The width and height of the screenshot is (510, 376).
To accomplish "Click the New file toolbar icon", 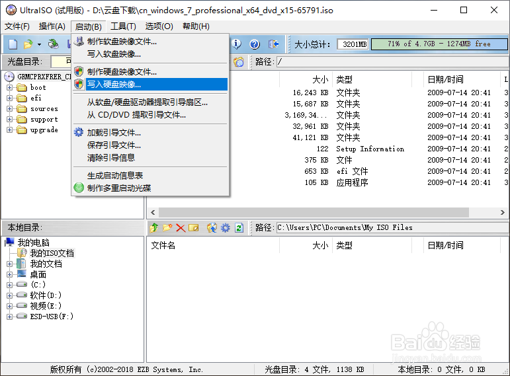I will [x=13, y=44].
